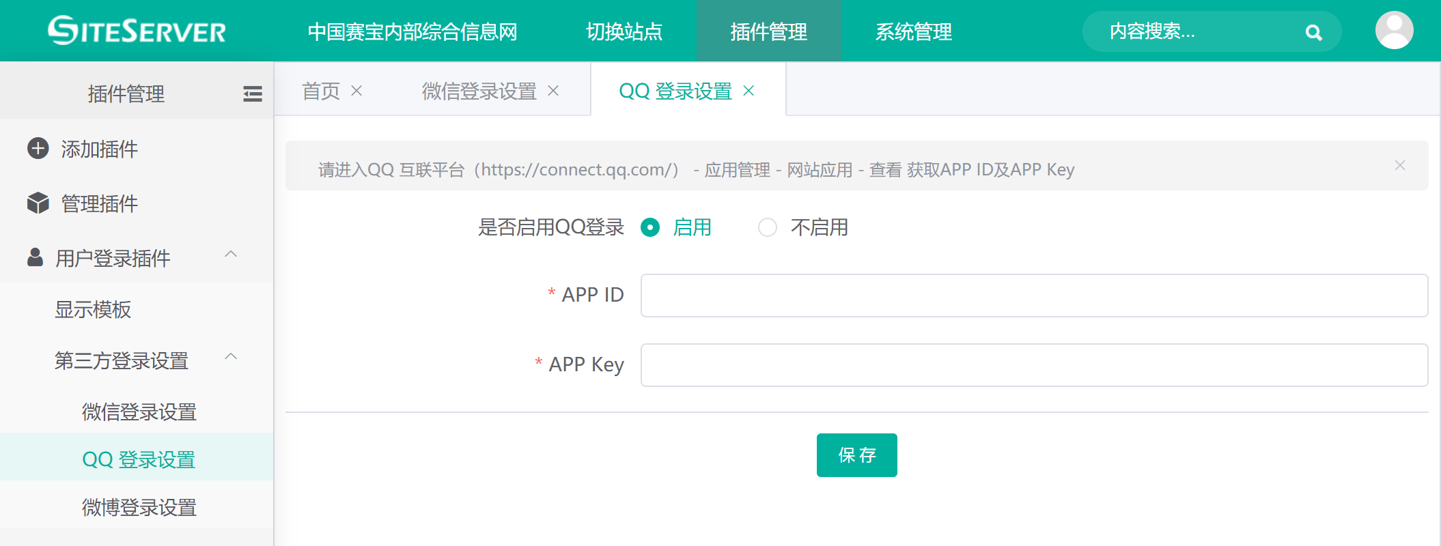Click the SiteServer logo
Viewport: 1441px width, 546px height.
click(137, 31)
